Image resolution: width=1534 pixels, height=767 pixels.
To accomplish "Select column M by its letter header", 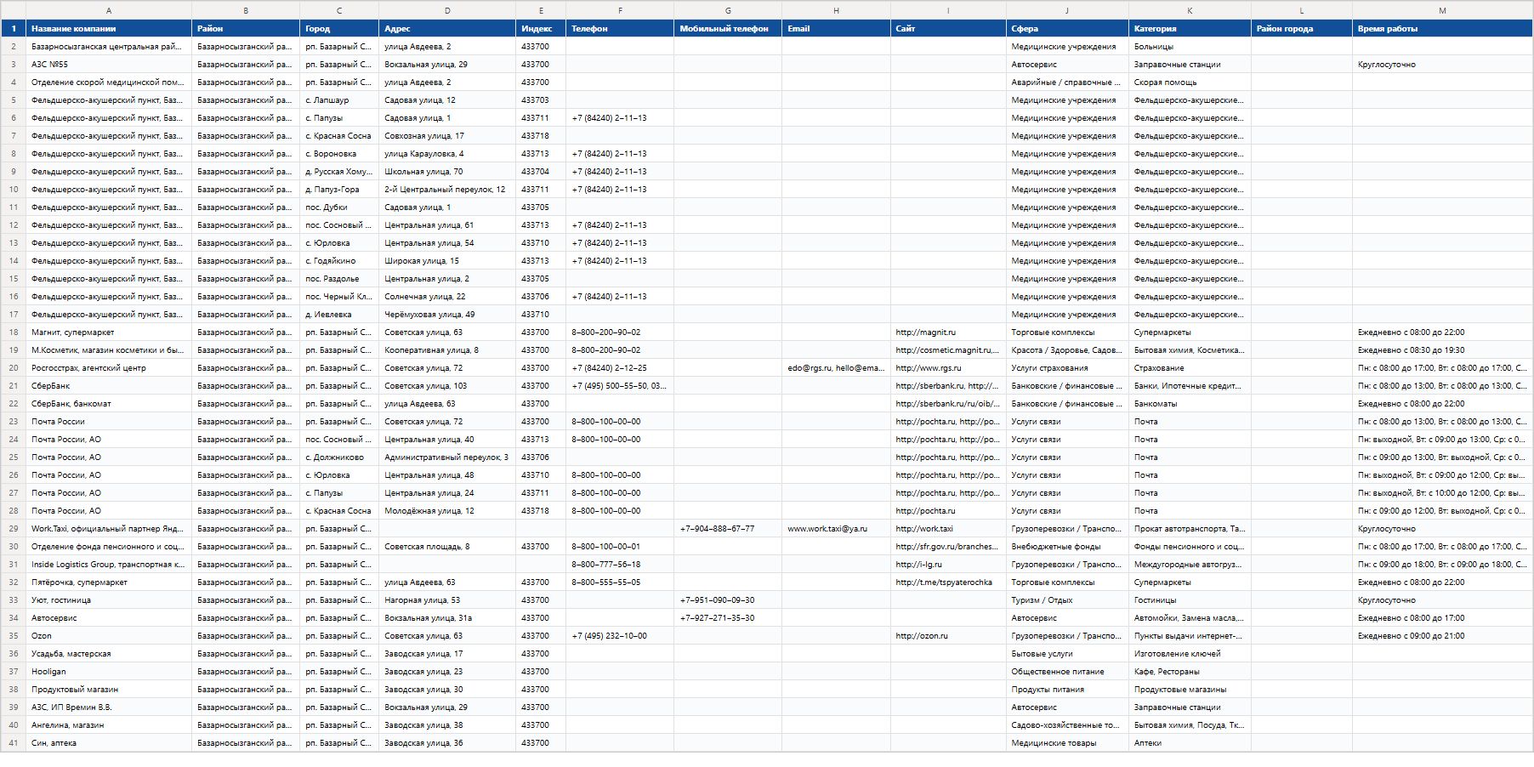I will tap(1442, 10).
